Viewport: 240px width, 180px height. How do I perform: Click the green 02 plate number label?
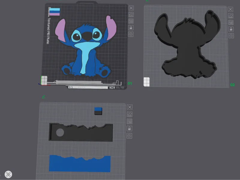[x=232, y=85]
